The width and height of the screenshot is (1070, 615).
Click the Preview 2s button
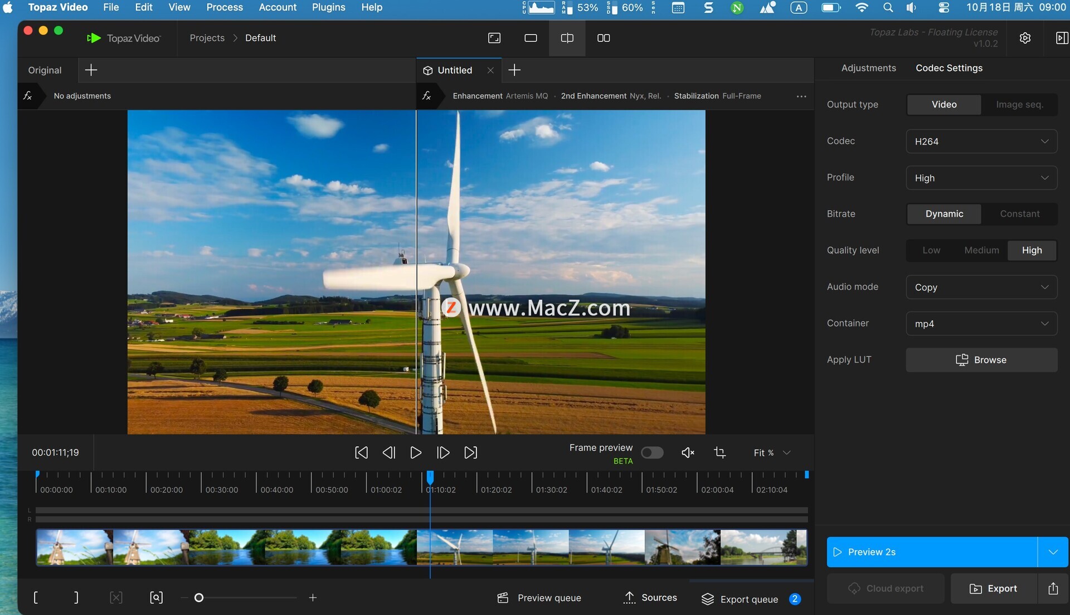932,552
